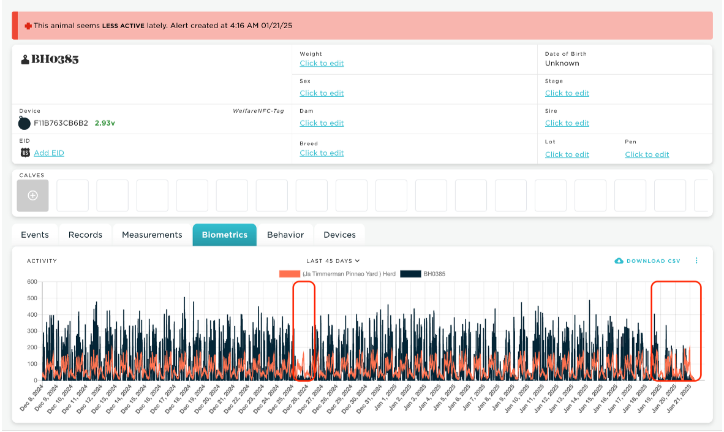Expand the Last 45 Days dropdown
Viewport: 724px width, 432px height.
[333, 261]
